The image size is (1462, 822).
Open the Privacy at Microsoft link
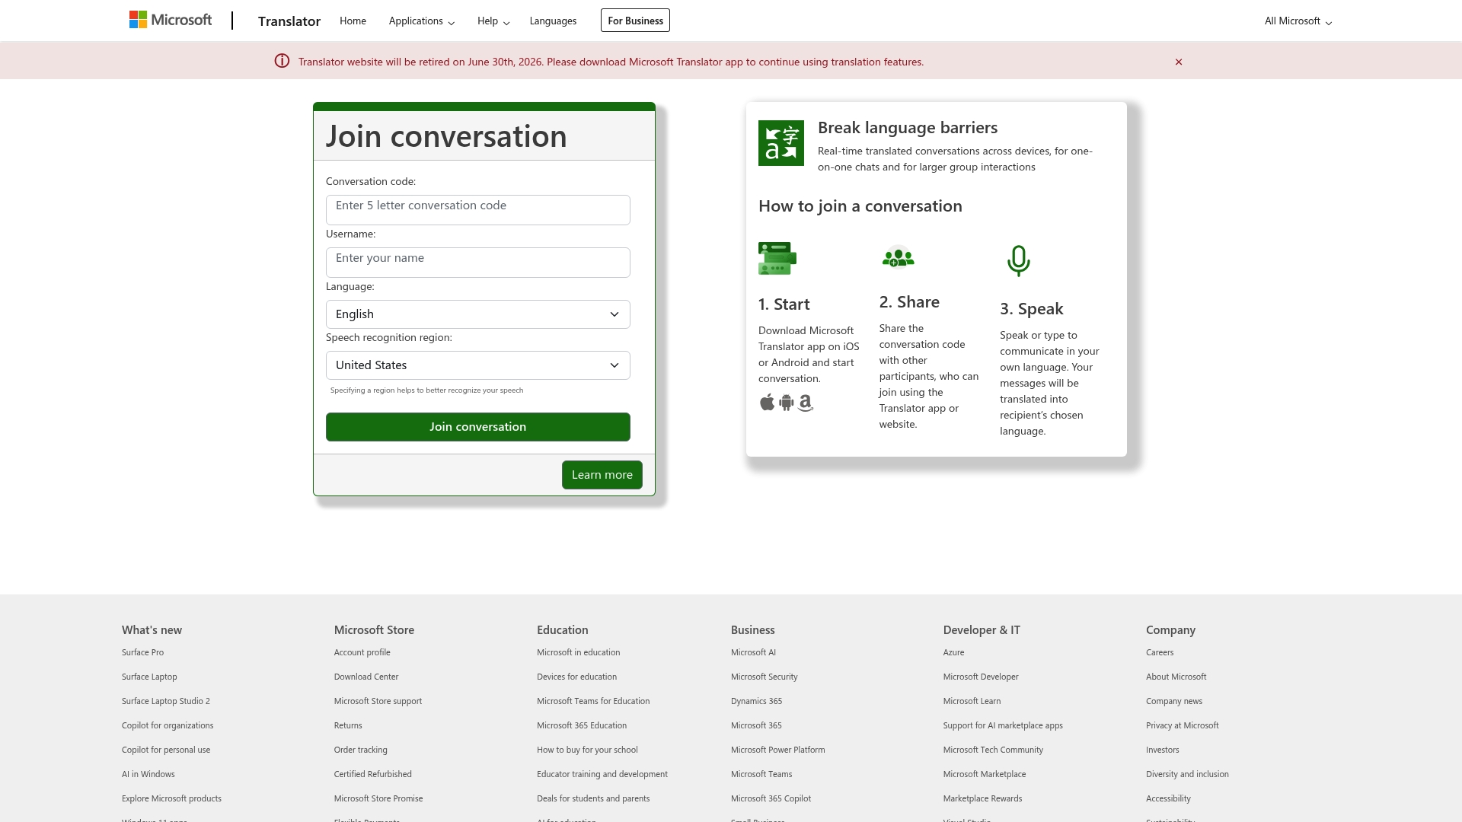click(x=1182, y=725)
